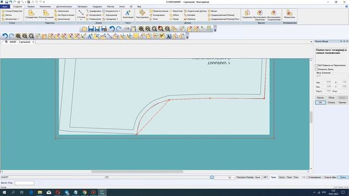
Task: Select the Касательная notch option
Action: [x=62, y=19]
